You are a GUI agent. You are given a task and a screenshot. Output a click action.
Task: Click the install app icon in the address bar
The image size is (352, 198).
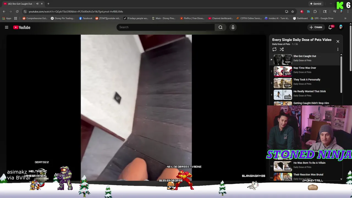(287, 12)
